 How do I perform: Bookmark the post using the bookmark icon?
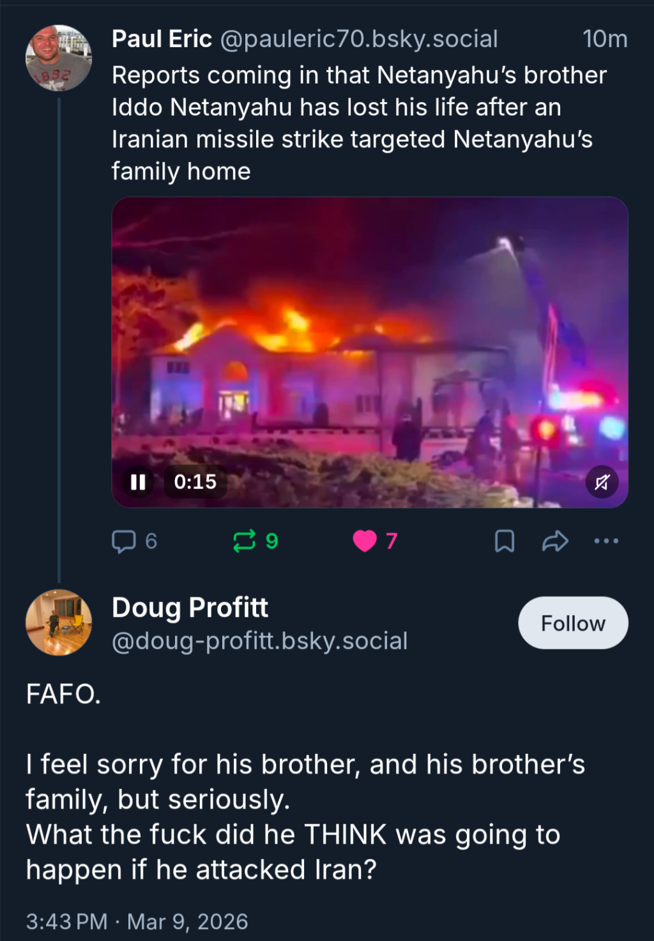pos(505,541)
